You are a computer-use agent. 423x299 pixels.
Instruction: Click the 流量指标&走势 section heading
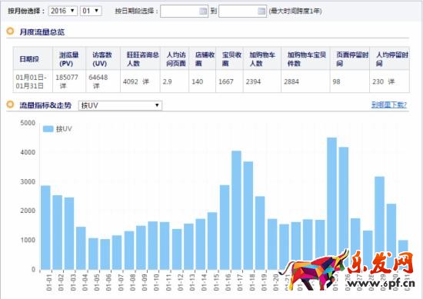coord(45,105)
